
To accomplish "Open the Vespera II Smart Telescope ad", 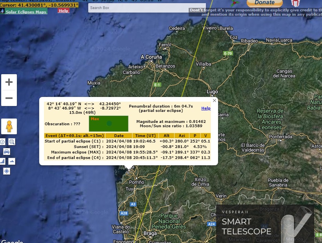I will pos(265,224).
